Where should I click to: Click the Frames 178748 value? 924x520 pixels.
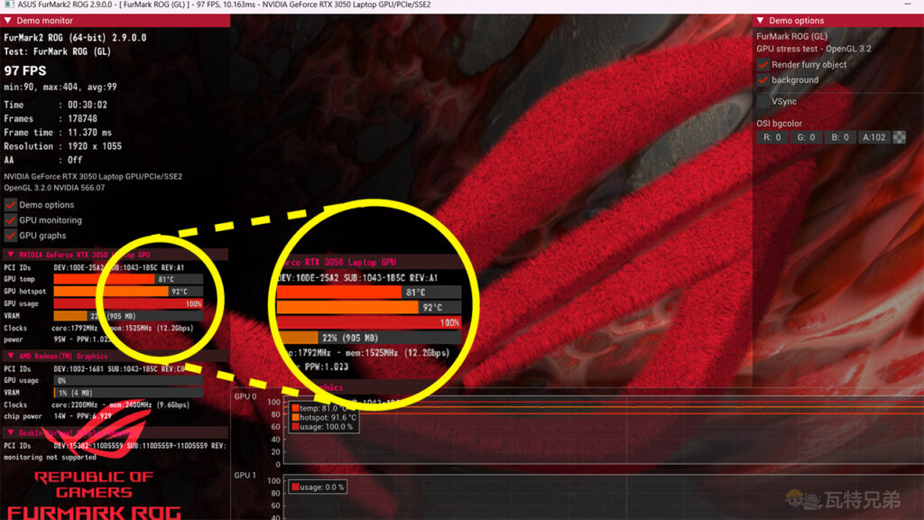pos(82,118)
